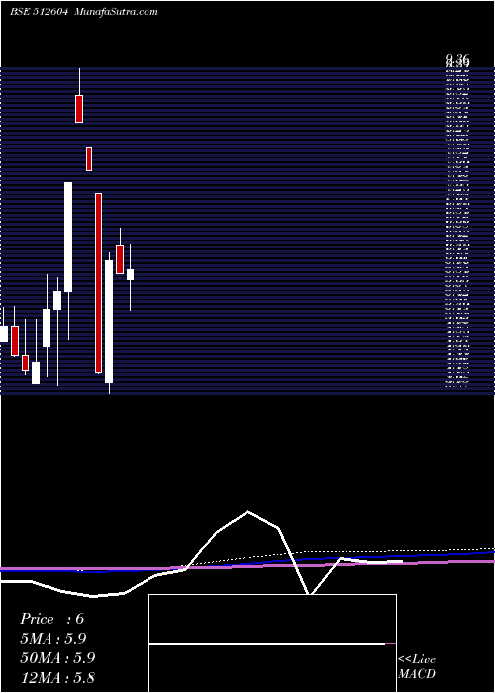
Task: Click the <<Live MACD label
Action: coord(417,667)
